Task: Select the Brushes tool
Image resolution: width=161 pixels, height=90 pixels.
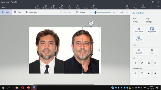Action: click(x=37, y=6)
